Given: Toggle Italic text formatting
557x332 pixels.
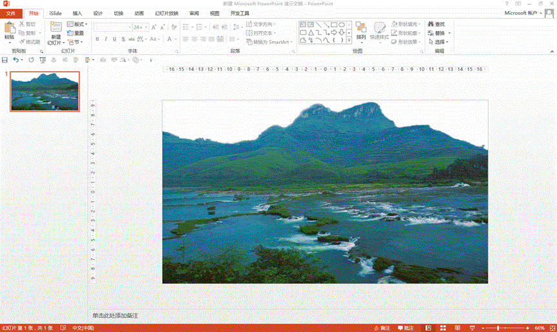Looking at the screenshot, I should point(106,39).
